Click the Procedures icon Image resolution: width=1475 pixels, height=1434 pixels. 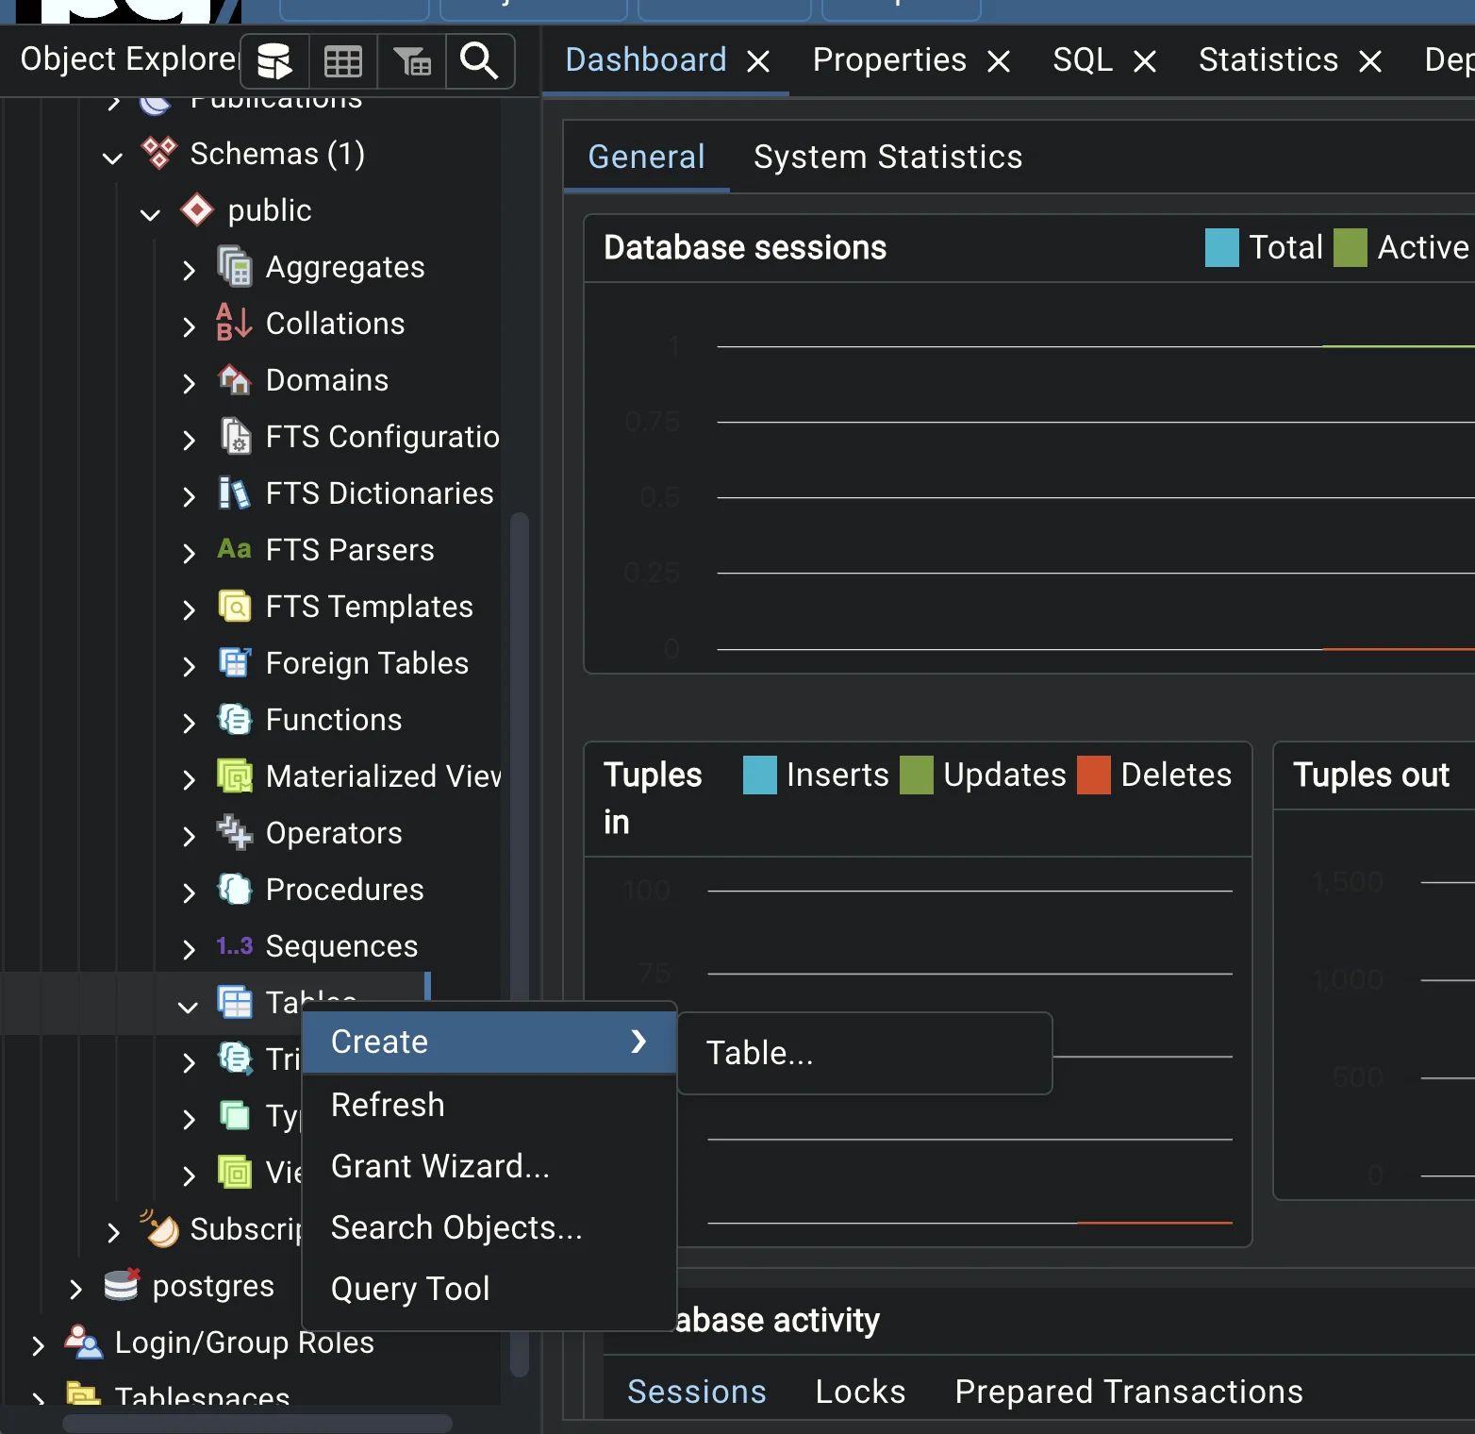[x=235, y=889]
